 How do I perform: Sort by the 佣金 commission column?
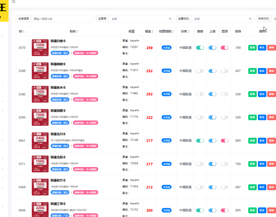[152, 31]
